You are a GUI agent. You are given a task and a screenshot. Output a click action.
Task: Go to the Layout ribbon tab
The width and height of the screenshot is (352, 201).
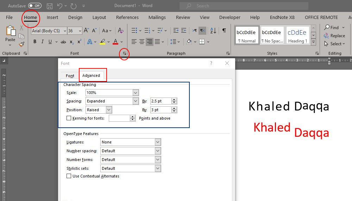99,18
